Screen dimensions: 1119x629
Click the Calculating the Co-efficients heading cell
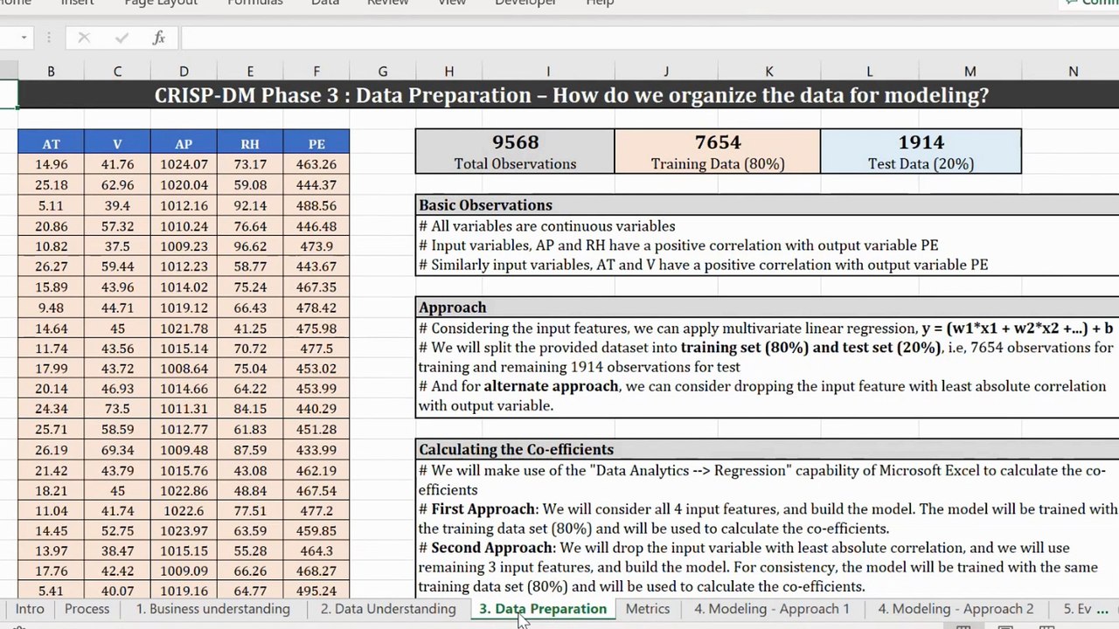coord(768,450)
